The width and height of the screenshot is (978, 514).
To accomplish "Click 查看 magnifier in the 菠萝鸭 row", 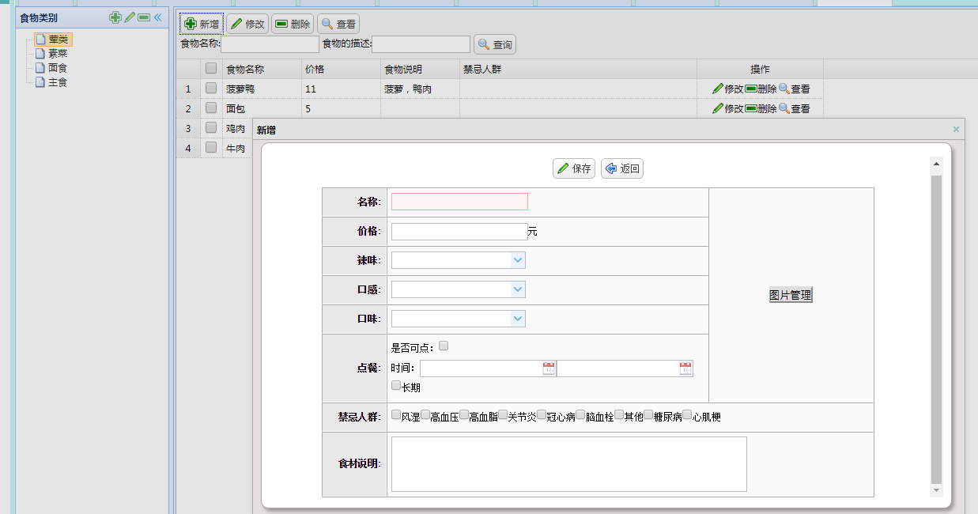I will (x=784, y=89).
